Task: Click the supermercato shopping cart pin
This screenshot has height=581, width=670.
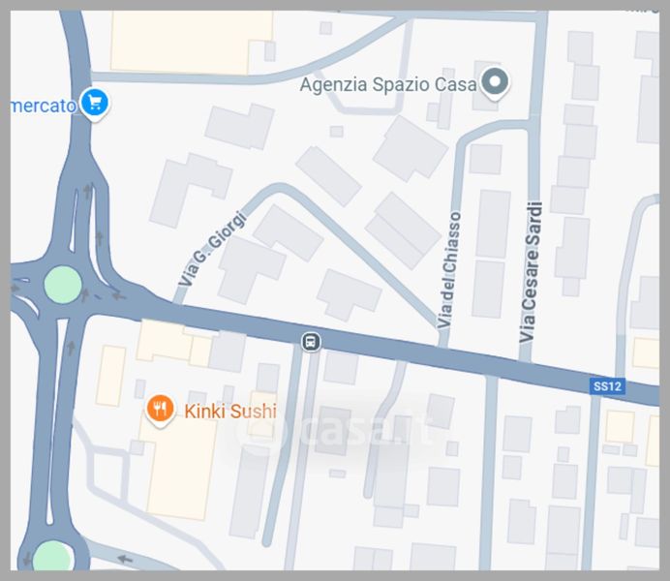Action: (x=95, y=104)
